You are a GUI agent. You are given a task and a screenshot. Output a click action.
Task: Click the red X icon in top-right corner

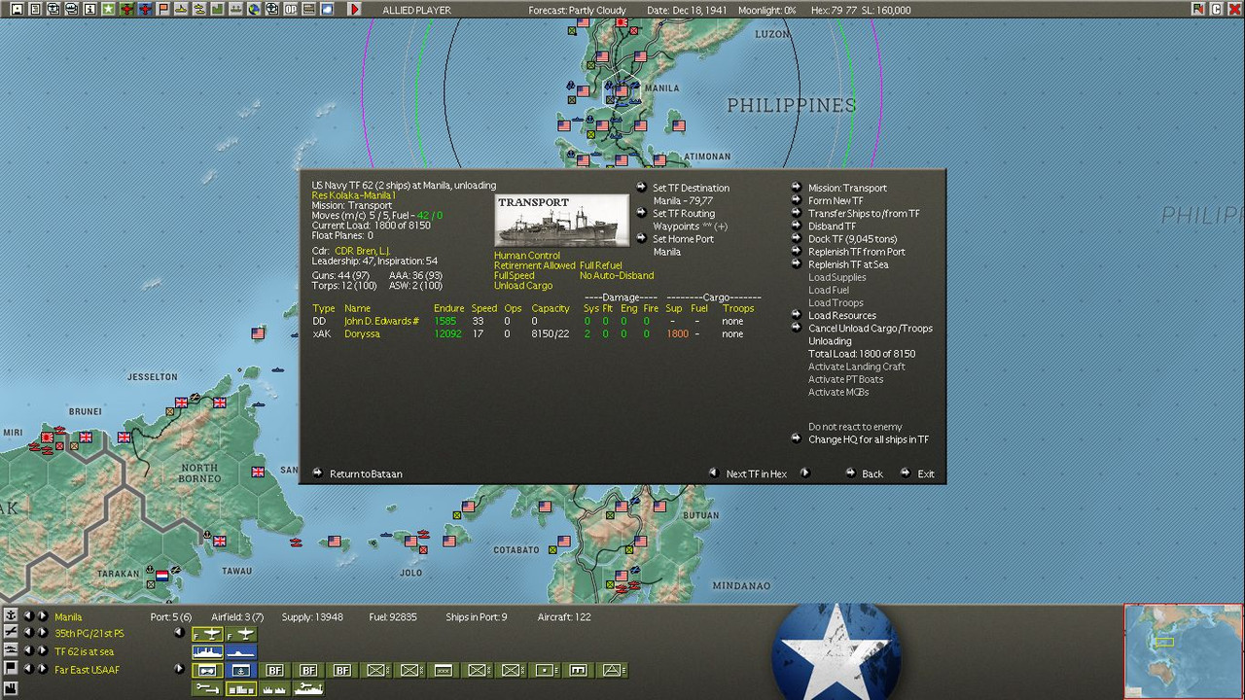click(1234, 9)
